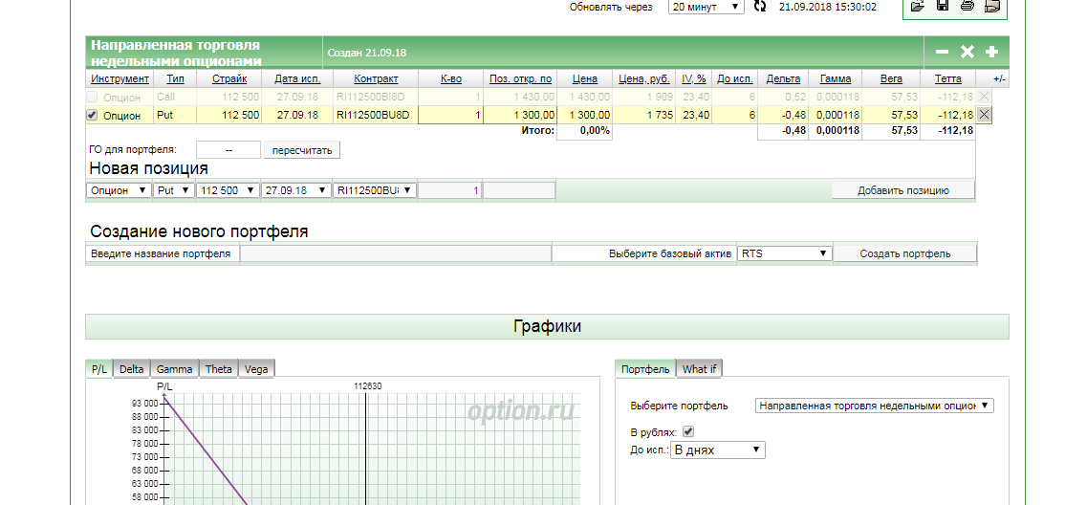Viewport: 1065px width, 505px height.
Task: Sort by the 'Дельта' column header
Action: click(783, 79)
